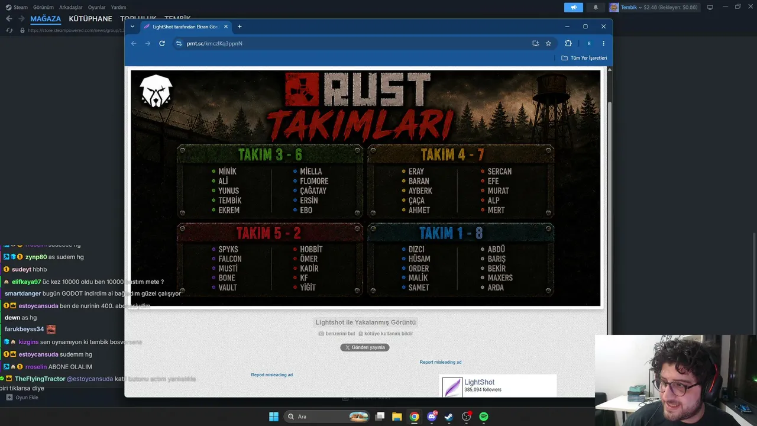Open Chrome tab search dropdown
The image size is (757, 426).
click(x=132, y=27)
